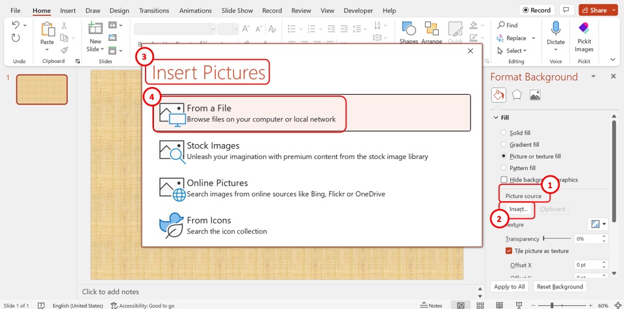Switch to Reading view icon
Viewport: 624px width, 309px height.
click(500, 305)
